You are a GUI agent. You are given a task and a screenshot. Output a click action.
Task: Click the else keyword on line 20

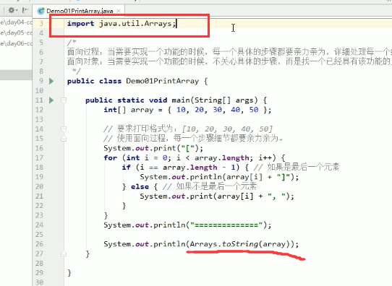[x=140, y=186]
